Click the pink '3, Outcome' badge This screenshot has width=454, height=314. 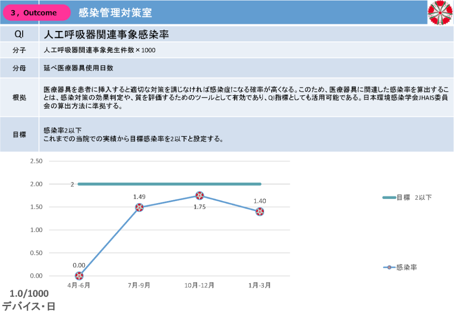pos(37,13)
